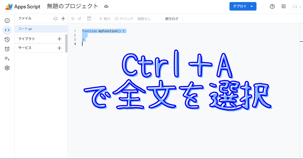
Task: Add a library with its plus button
Action: pos(59,39)
